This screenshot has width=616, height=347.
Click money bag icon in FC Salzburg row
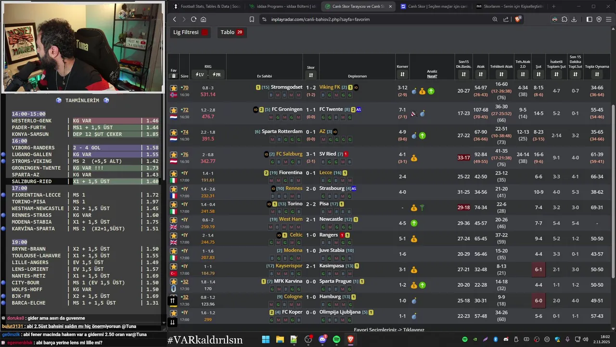(x=414, y=158)
